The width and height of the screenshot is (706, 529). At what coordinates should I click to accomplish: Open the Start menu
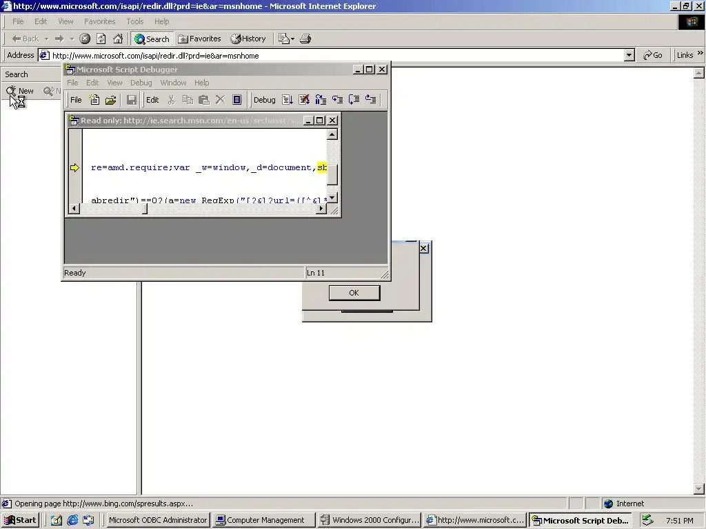coord(20,520)
